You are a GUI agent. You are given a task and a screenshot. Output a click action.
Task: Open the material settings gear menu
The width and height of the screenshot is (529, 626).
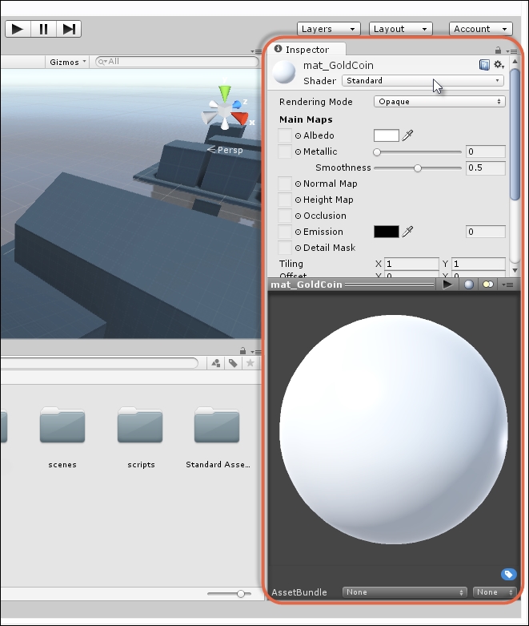click(x=499, y=65)
